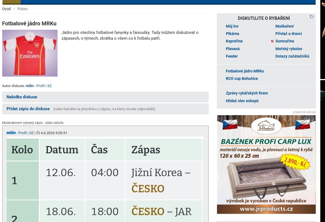Image resolution: width=325 pixels, height=222 pixels.
Task: Go to Plkárna discussion
Action: 232,34
